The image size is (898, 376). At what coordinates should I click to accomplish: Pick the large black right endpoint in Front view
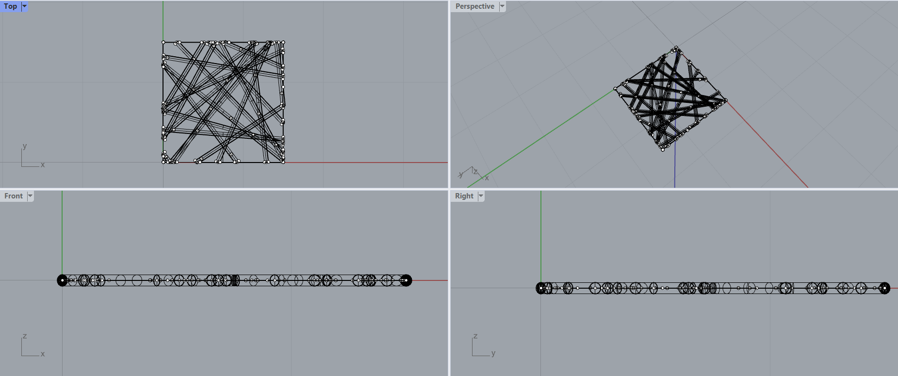[406, 280]
